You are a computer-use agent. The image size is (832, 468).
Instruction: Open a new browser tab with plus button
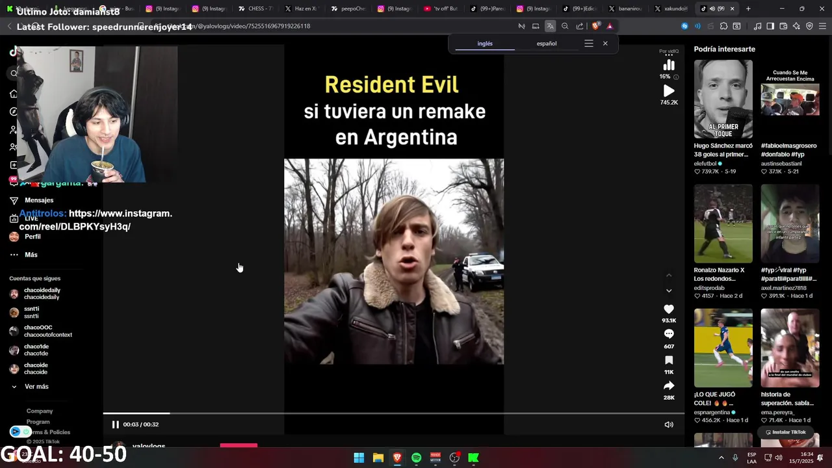click(x=748, y=8)
